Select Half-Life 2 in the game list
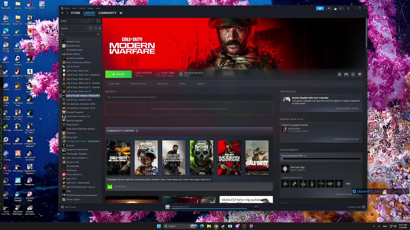Viewport: 410px width, 230px height. (x=71, y=179)
